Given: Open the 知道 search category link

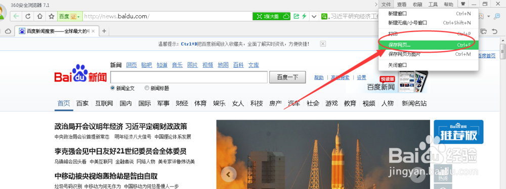Looking at the screenshot, I should 162,65.
